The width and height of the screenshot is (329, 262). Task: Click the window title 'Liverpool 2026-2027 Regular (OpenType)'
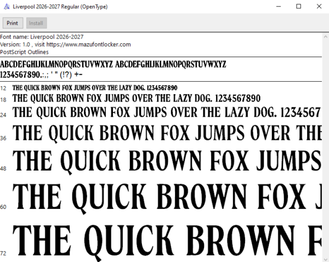coord(60,7)
